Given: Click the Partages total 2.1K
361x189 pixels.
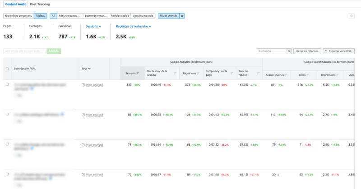Looking at the screenshot, I should 35,37.
